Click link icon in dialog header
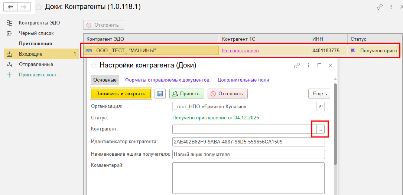 297,65
